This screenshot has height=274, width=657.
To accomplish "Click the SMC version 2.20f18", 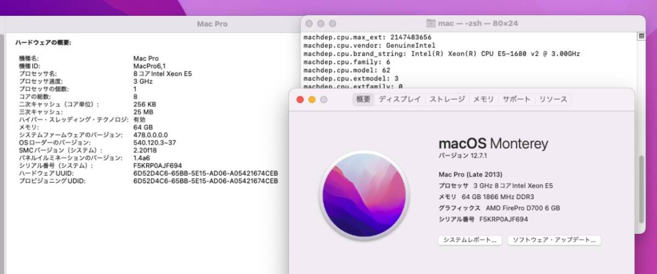I will click(x=145, y=150).
